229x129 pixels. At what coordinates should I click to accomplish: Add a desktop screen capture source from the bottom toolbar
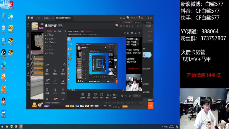(x=83, y=96)
